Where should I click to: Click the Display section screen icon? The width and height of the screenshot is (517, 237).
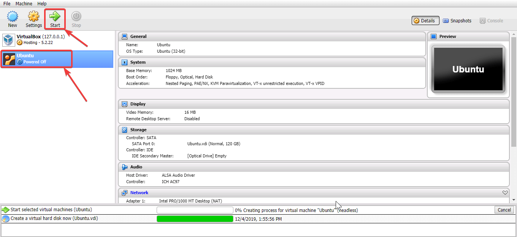124,104
